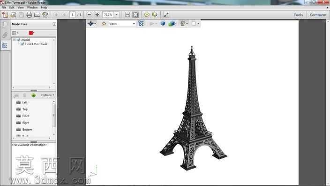The height and width of the screenshot is (186, 330).
Task: Click the fit one full page icon
Action: [135, 15]
